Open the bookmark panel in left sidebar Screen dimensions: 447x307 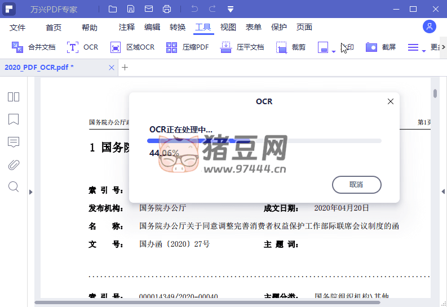(14, 119)
